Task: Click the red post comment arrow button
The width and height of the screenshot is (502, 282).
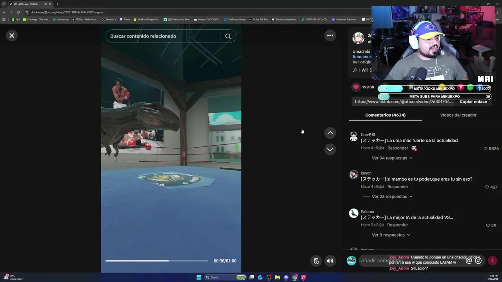Action: tap(493, 260)
